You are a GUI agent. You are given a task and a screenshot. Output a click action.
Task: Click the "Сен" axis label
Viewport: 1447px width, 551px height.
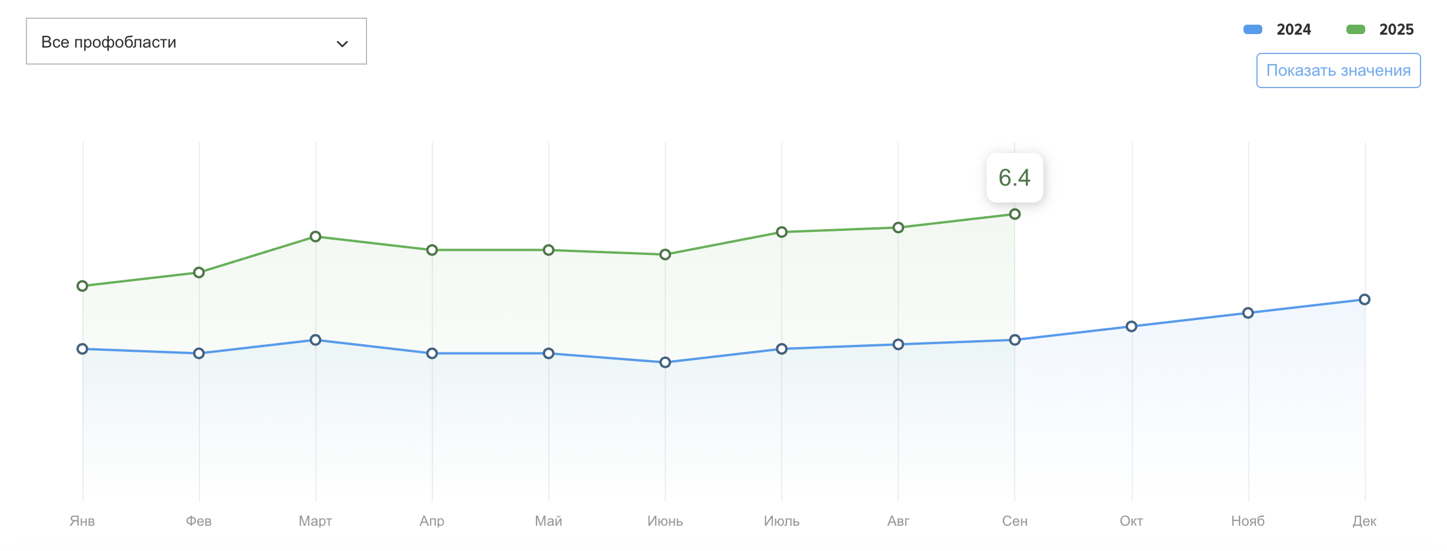(1015, 521)
